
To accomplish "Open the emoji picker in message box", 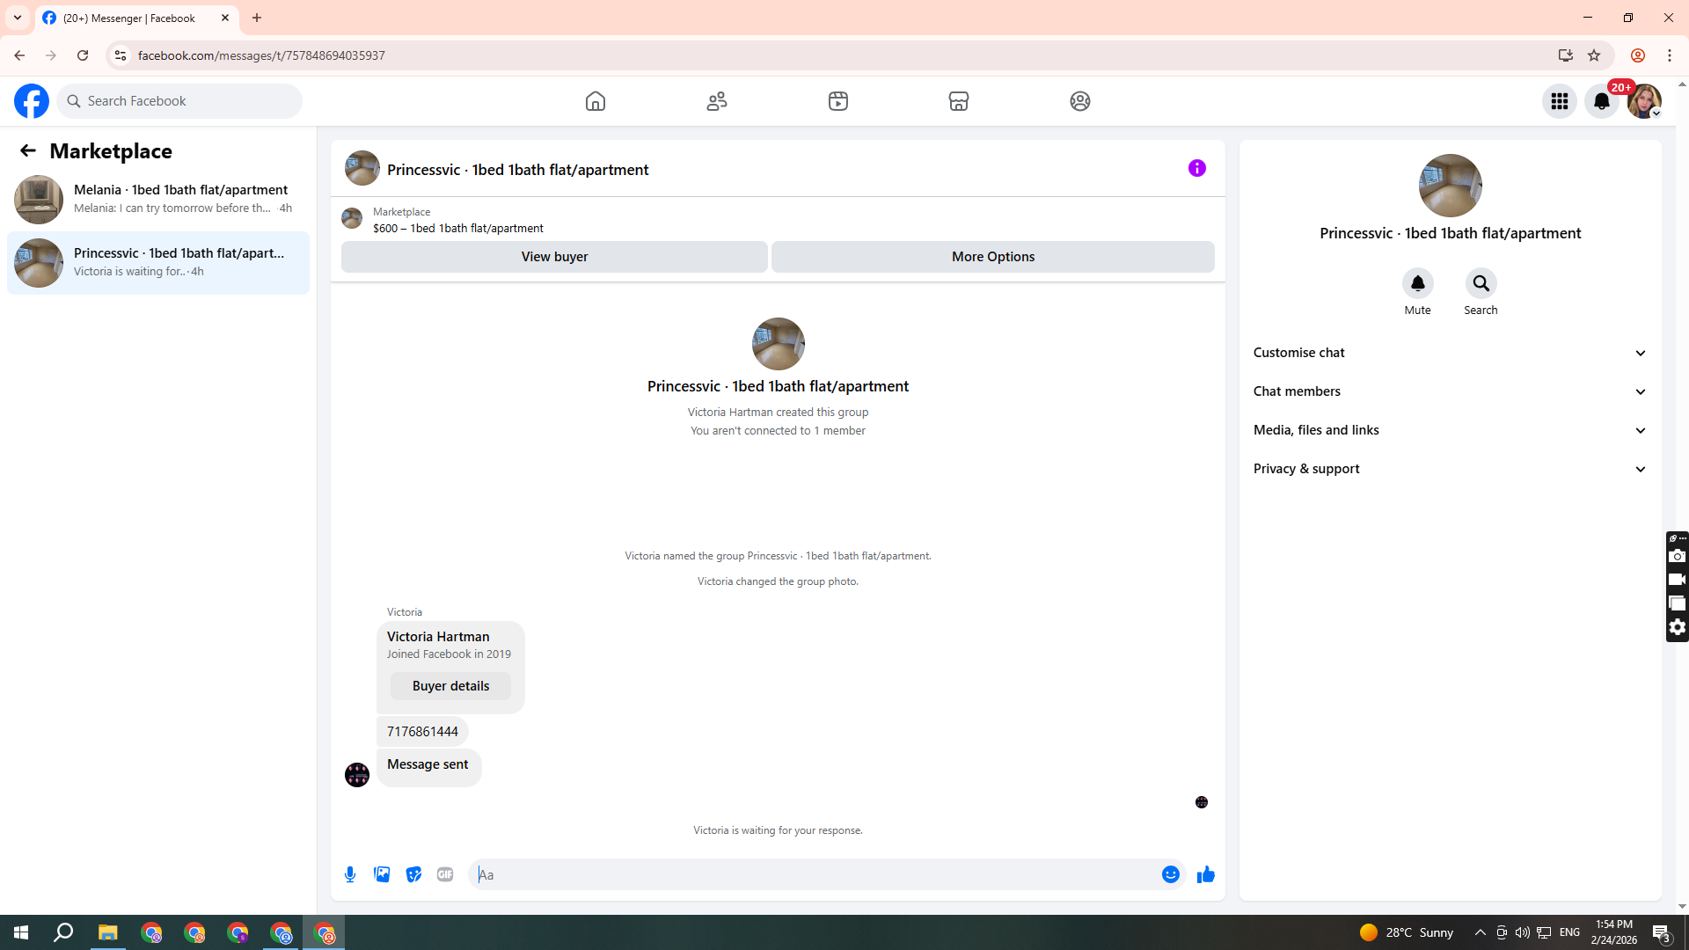I will [x=1170, y=874].
